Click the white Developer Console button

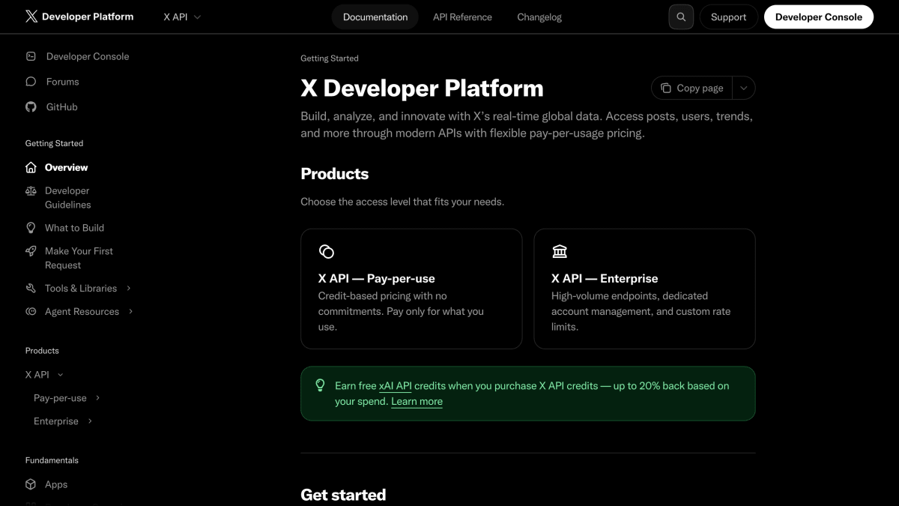click(x=819, y=16)
